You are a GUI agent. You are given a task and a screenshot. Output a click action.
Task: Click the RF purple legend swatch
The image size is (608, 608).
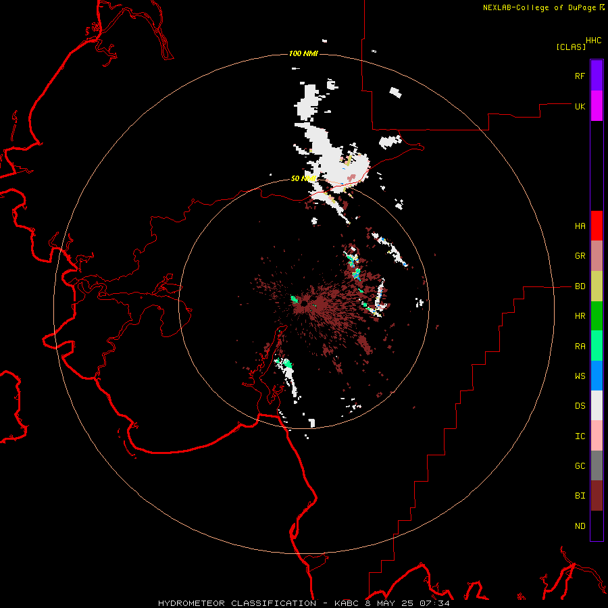[597, 76]
